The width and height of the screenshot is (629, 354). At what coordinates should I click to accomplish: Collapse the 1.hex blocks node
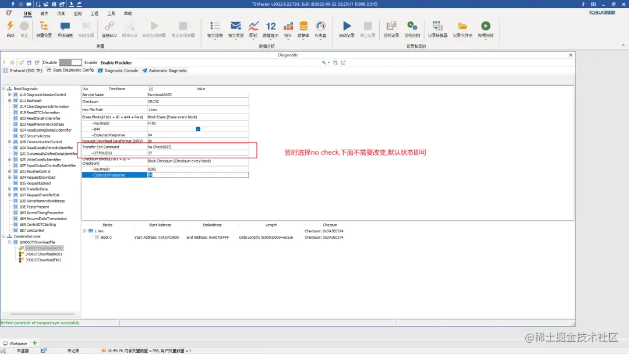click(x=84, y=231)
